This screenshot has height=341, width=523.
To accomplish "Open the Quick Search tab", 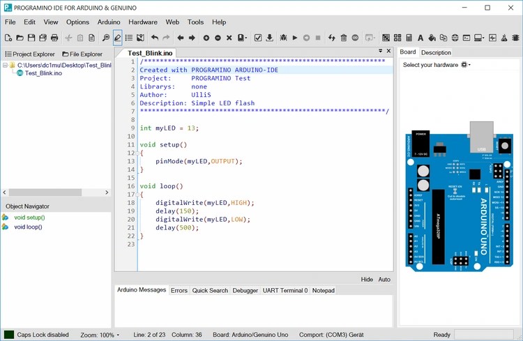I will click(210, 290).
